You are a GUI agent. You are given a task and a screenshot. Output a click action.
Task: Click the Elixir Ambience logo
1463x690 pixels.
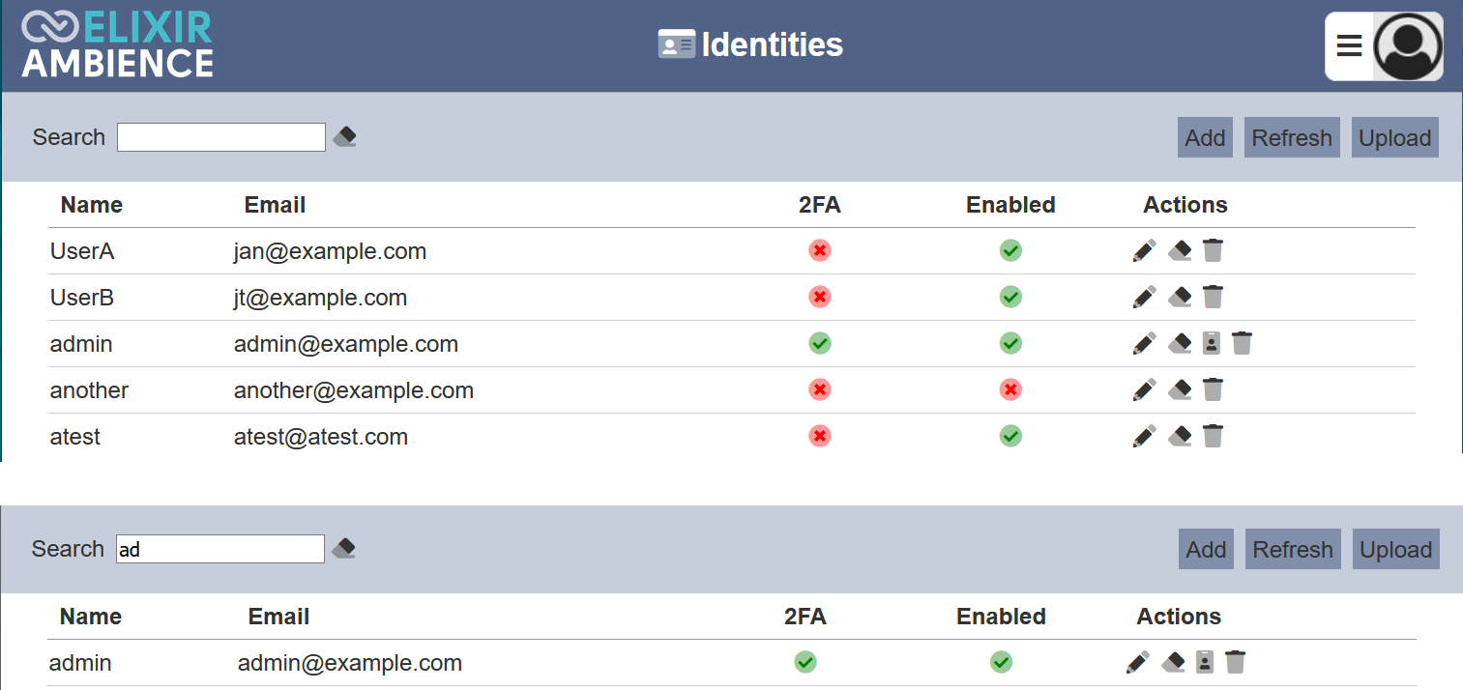pyautogui.click(x=117, y=45)
